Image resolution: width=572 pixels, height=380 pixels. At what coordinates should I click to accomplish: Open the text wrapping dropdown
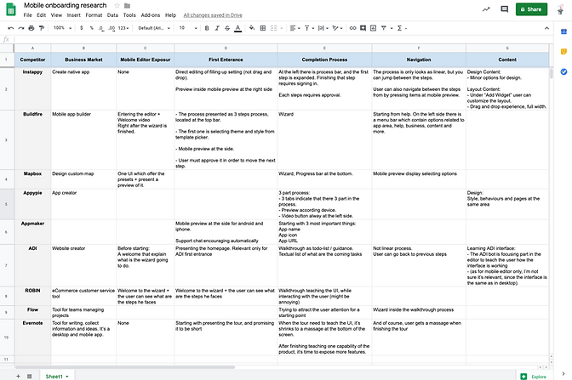coord(323,28)
